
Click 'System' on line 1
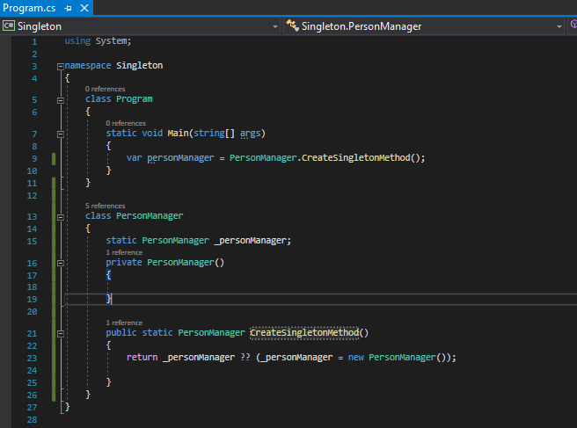[111, 40]
